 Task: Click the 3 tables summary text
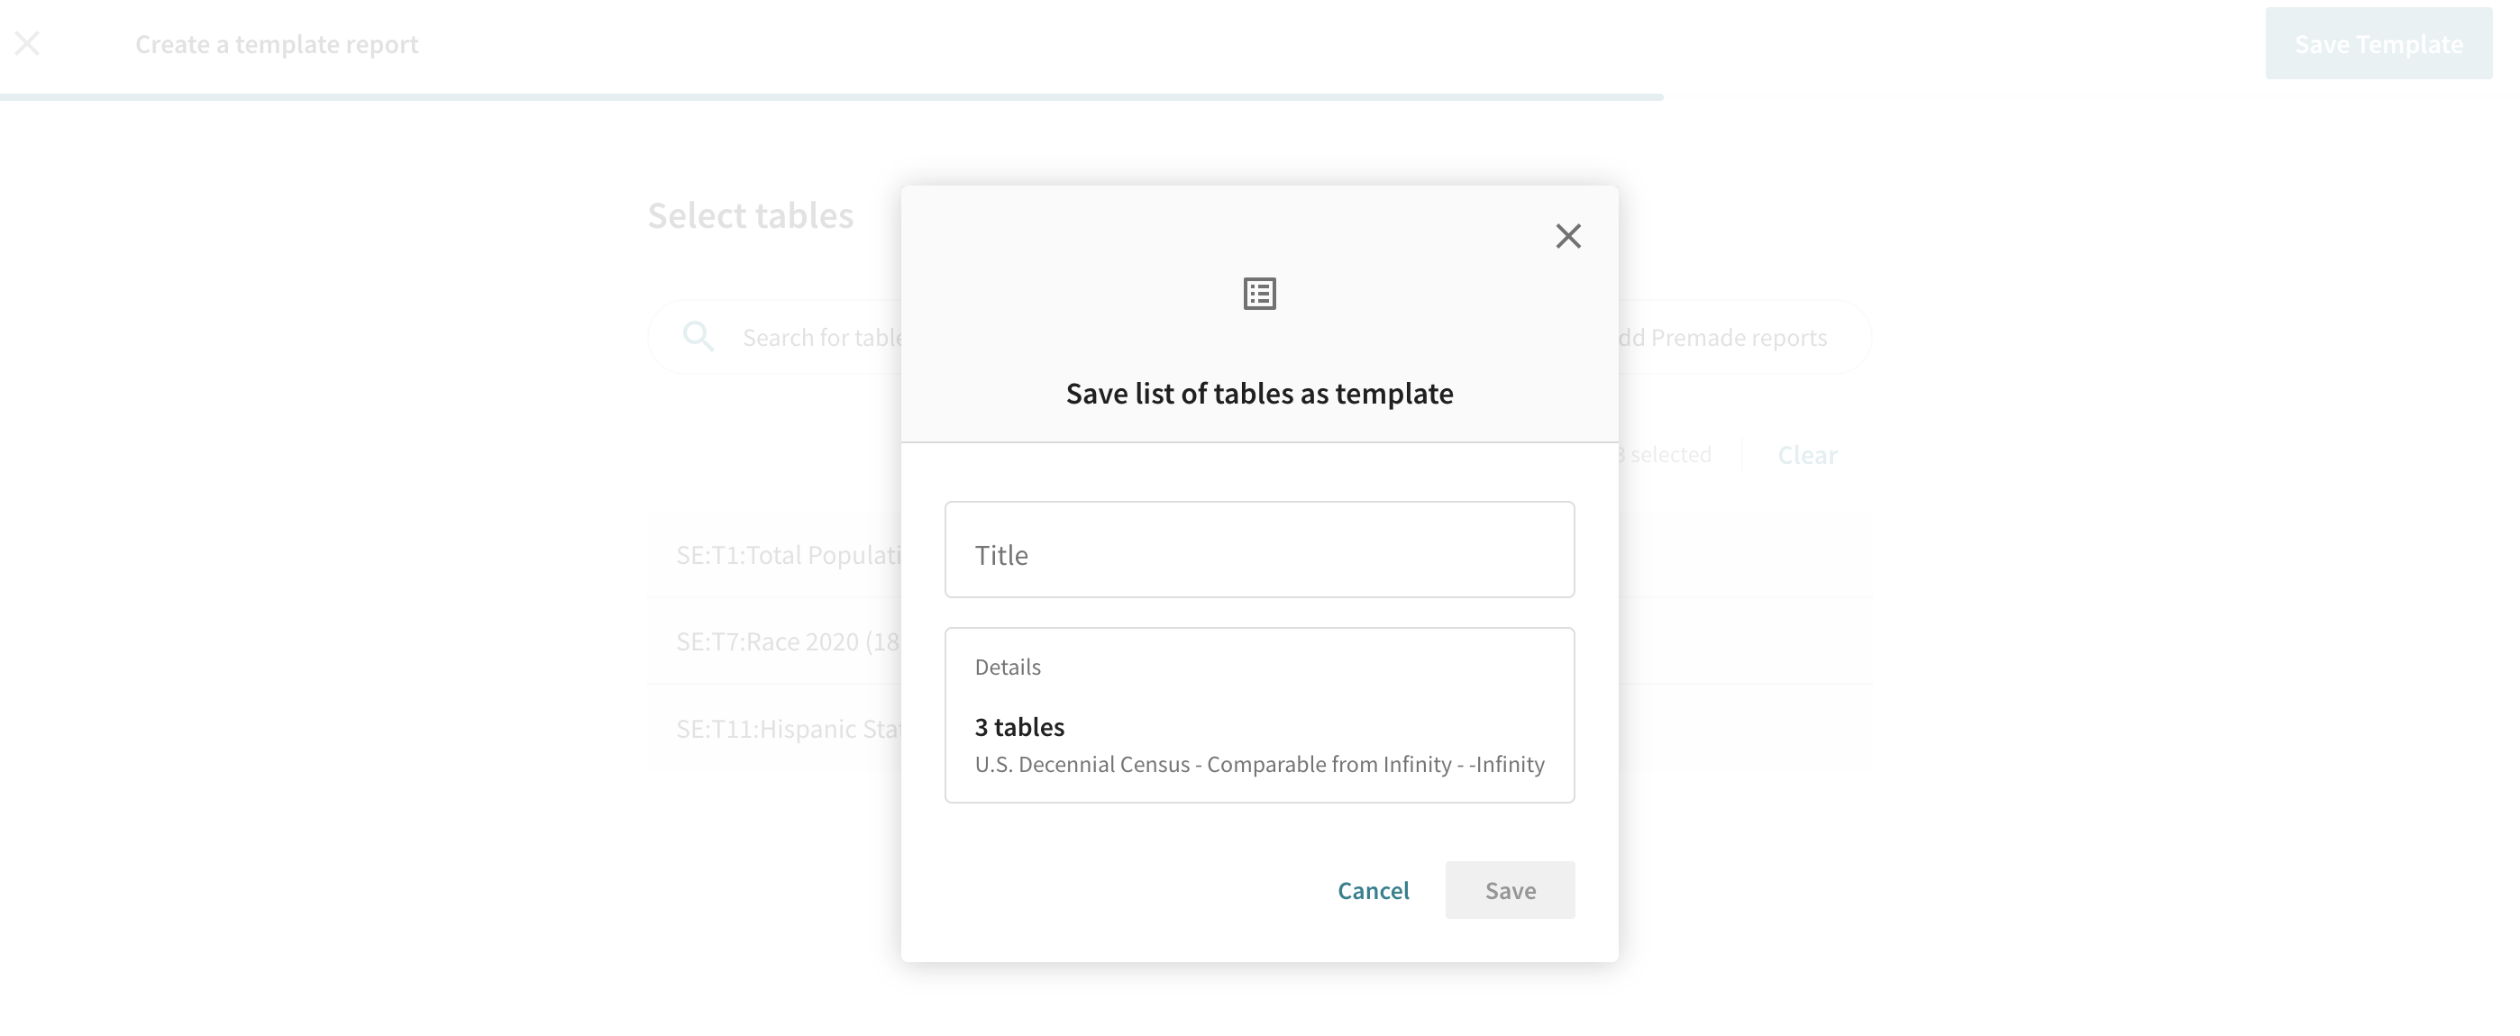(x=1019, y=727)
